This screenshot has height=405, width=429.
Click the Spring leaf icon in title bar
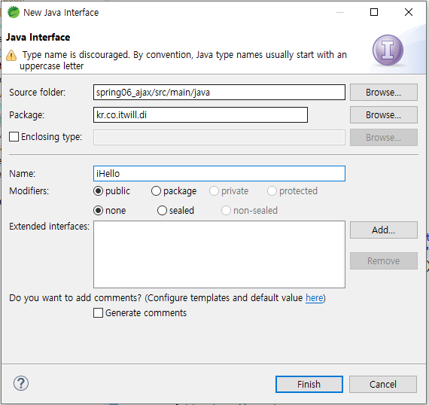click(x=13, y=12)
